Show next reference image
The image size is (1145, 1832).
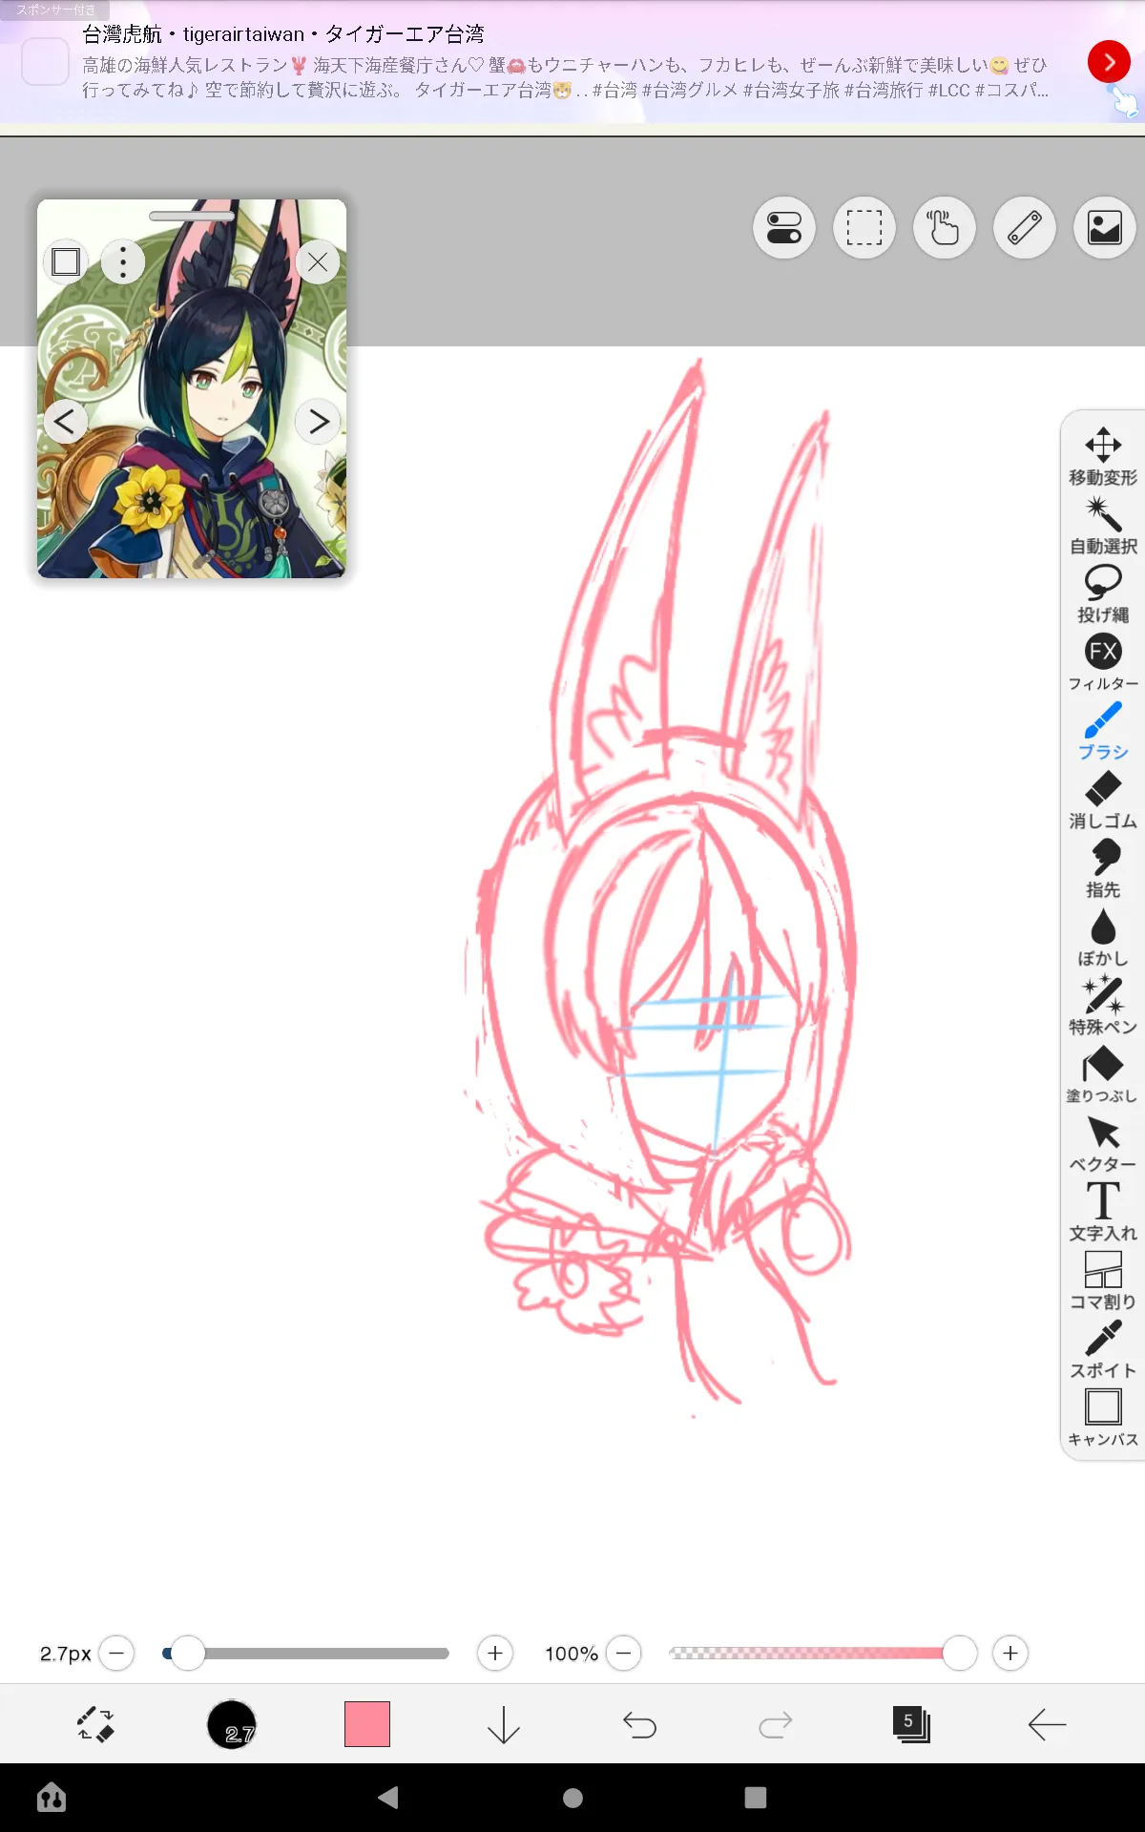click(x=319, y=421)
